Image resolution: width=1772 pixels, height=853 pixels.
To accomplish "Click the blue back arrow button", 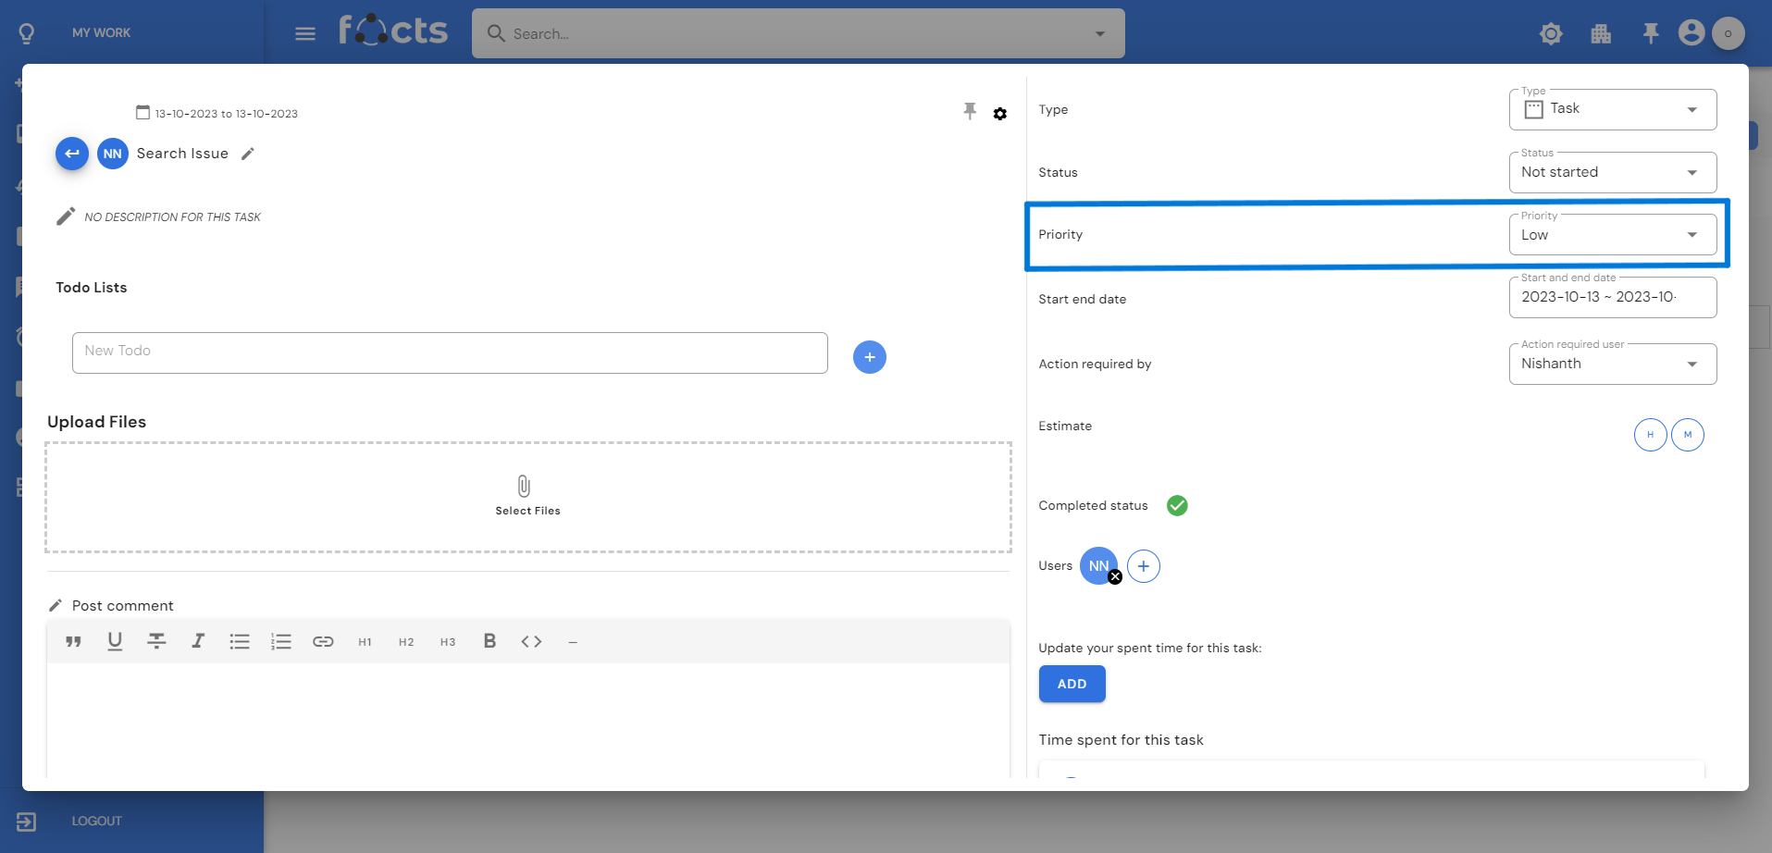I will [72, 154].
